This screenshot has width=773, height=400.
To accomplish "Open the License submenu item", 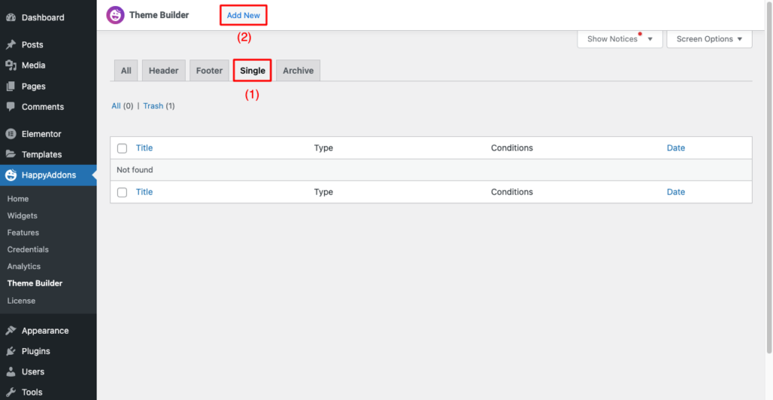I will [x=21, y=301].
